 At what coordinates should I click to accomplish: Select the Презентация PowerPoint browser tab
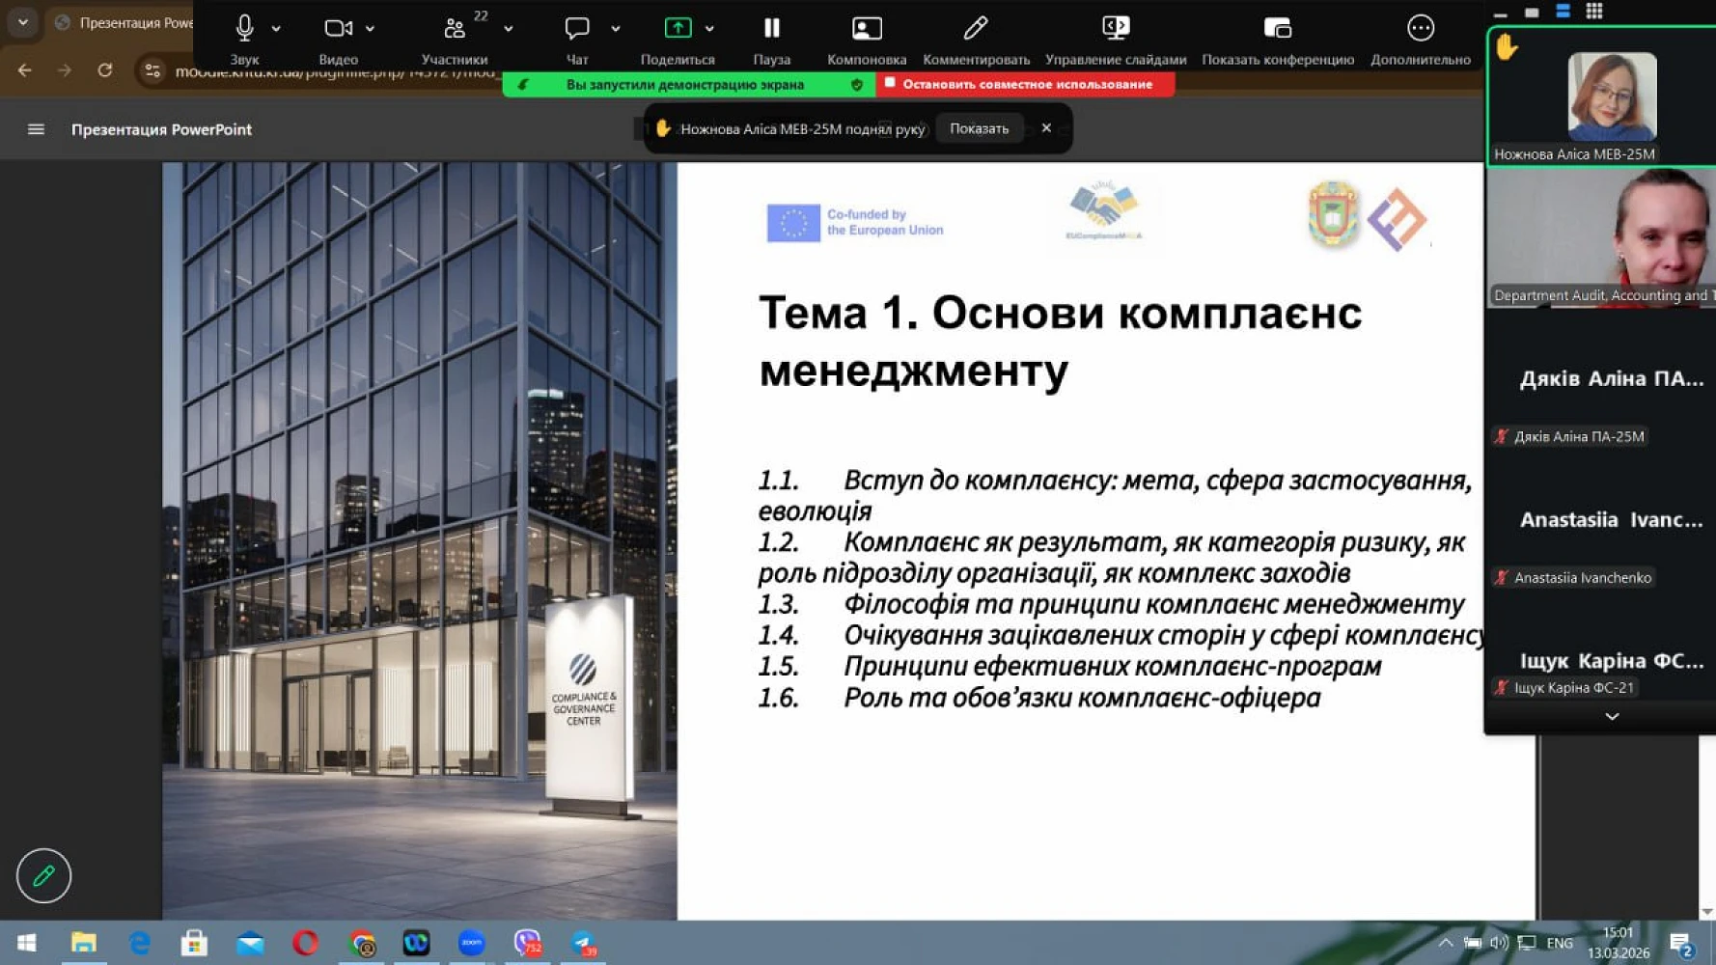point(125,22)
